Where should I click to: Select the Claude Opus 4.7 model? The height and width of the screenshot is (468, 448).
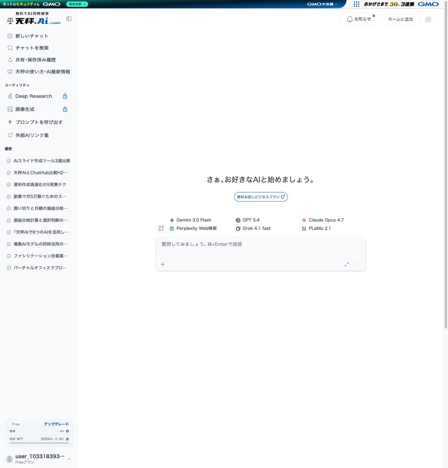323,220
